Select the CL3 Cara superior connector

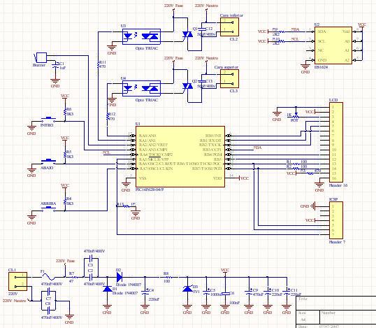click(229, 79)
